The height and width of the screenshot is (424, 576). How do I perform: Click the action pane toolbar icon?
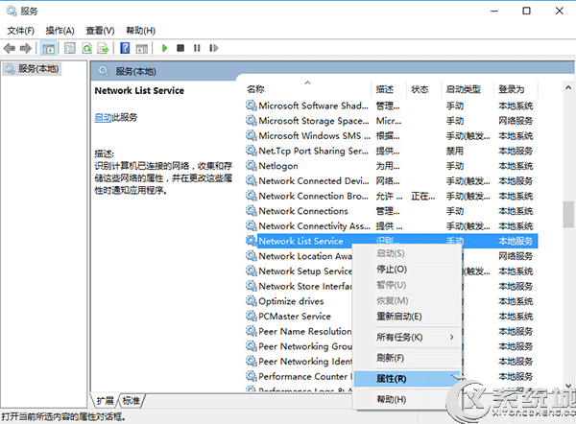pyautogui.click(x=142, y=48)
